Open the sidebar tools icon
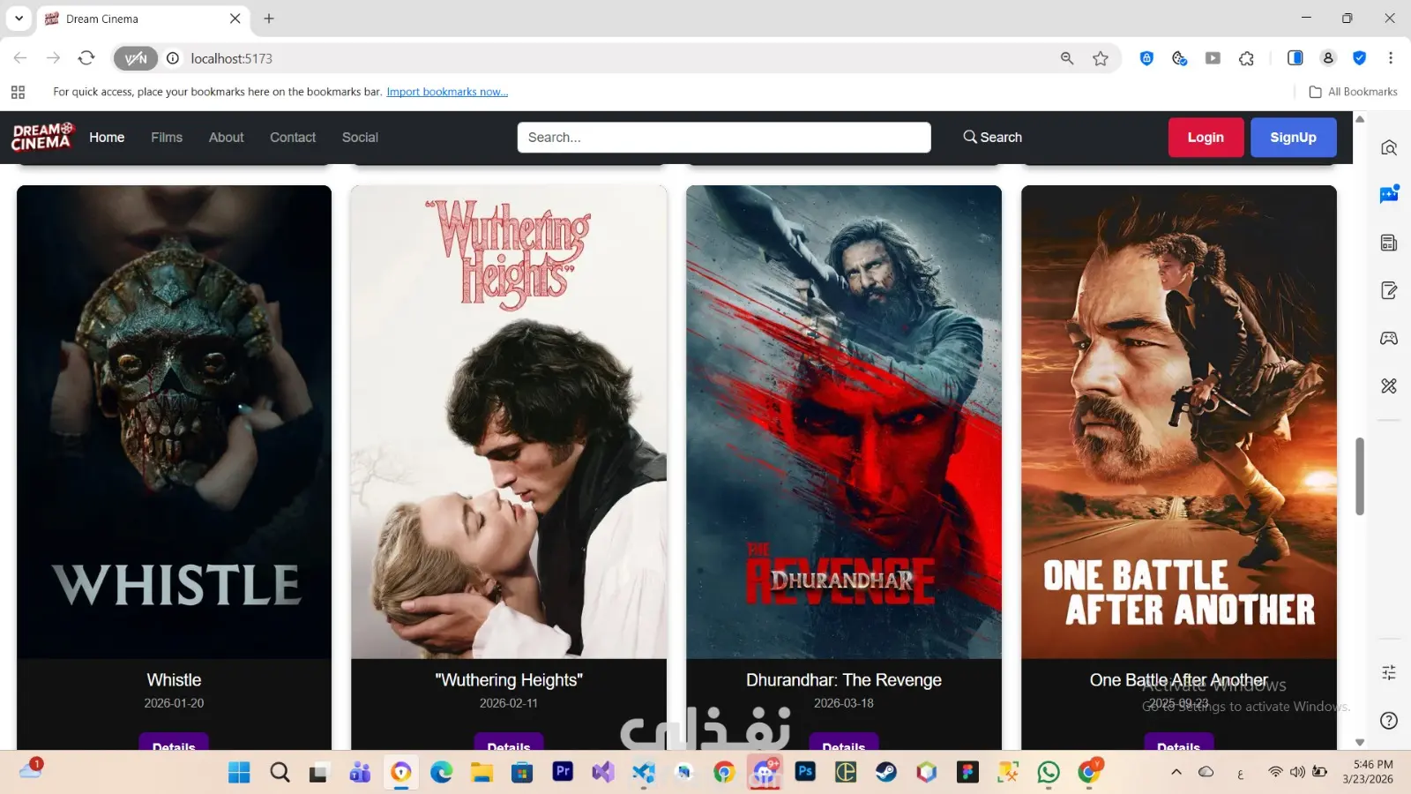Image resolution: width=1411 pixels, height=794 pixels. click(1389, 386)
